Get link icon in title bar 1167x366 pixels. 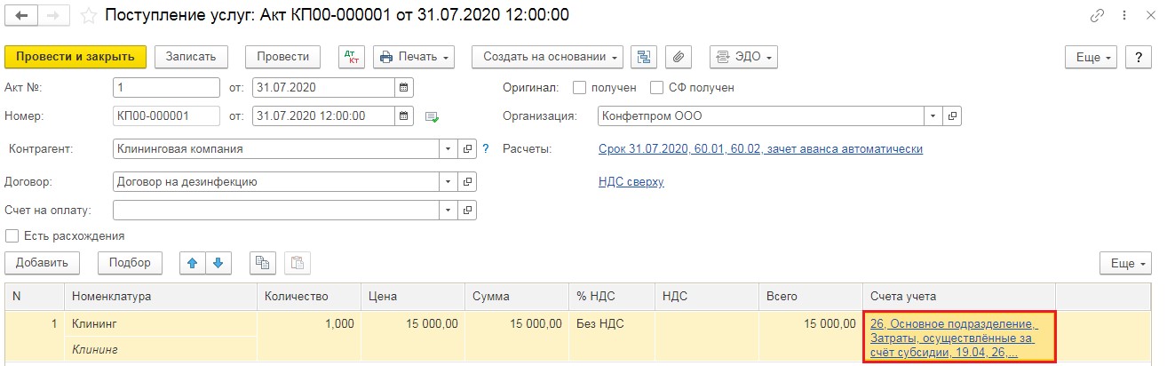tap(1098, 16)
